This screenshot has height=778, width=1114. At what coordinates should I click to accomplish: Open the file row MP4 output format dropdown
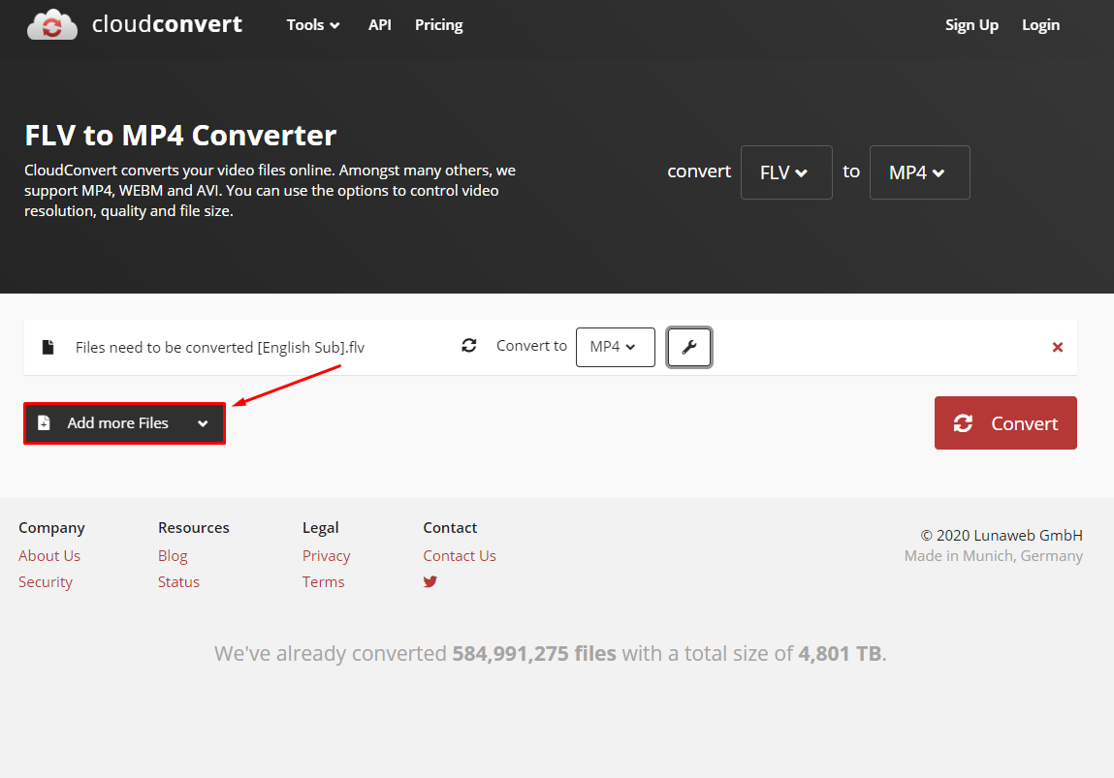coord(616,347)
